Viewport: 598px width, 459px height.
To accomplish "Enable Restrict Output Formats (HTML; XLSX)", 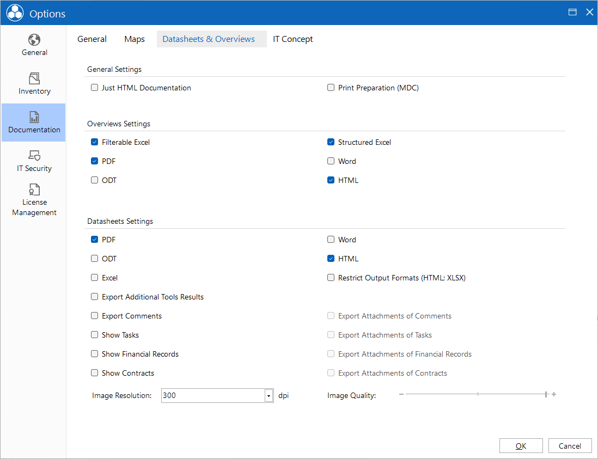I will pyautogui.click(x=331, y=278).
